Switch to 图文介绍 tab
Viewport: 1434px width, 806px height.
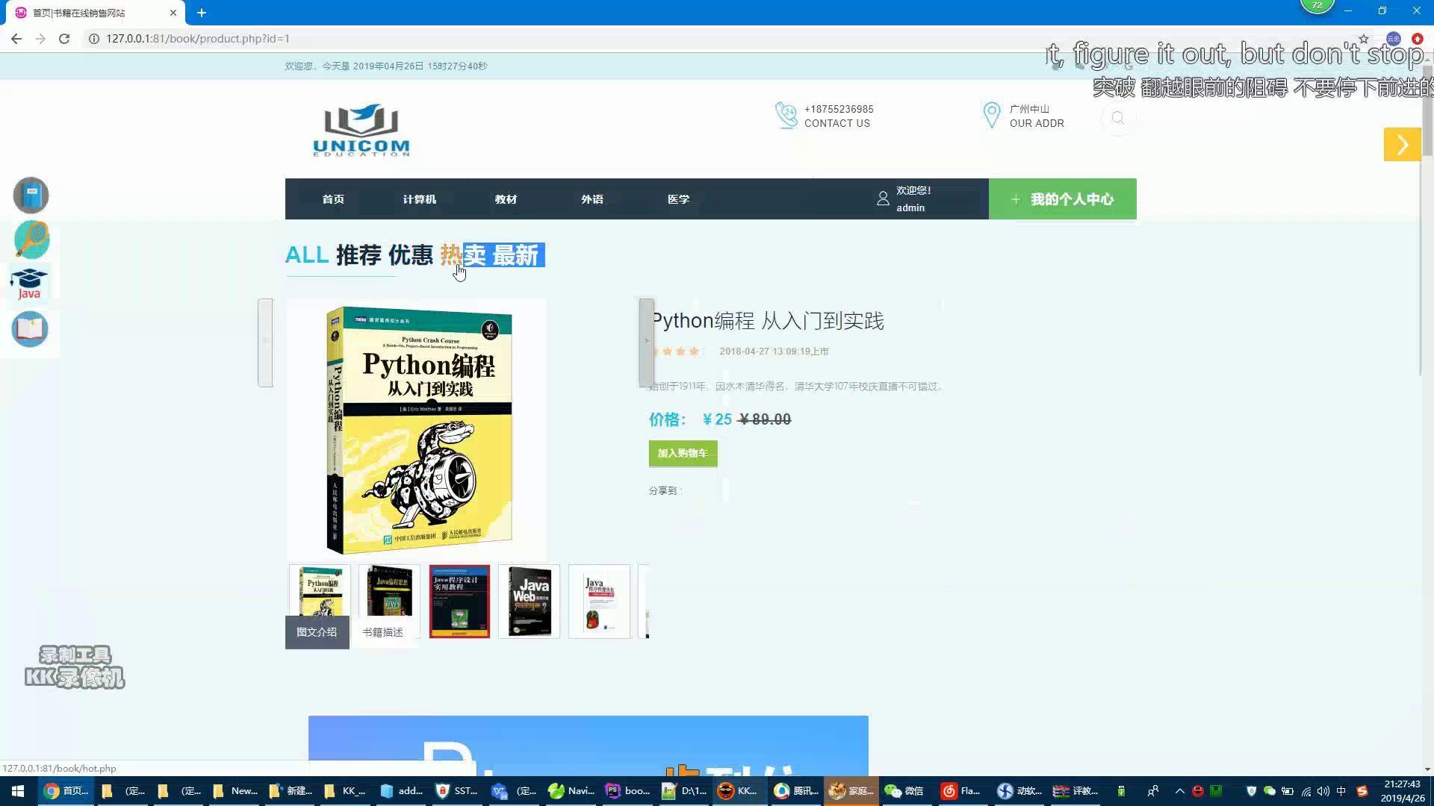317,632
